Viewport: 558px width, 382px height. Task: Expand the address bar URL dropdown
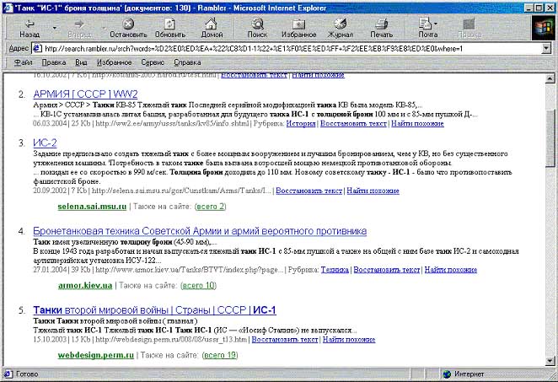[x=546, y=48]
